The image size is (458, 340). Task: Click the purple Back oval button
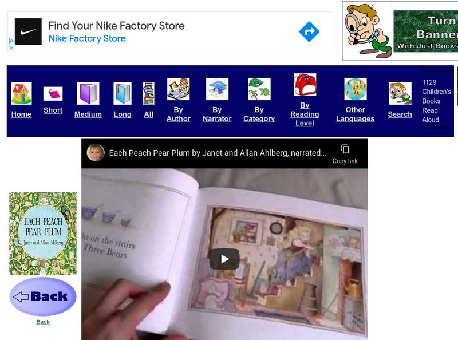click(43, 296)
